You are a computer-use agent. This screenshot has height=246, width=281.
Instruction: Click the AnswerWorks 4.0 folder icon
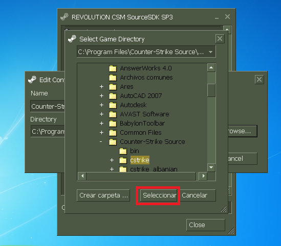(113, 68)
